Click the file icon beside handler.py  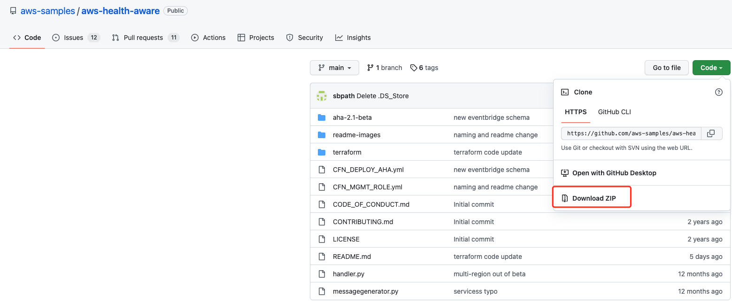tap(322, 273)
